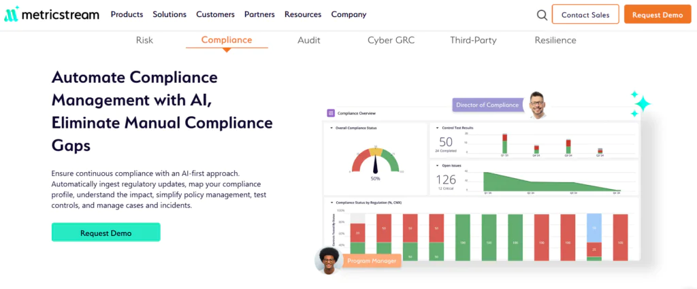The height and width of the screenshot is (289, 697).
Task: Open the search magnifier icon
Action: pos(542,15)
